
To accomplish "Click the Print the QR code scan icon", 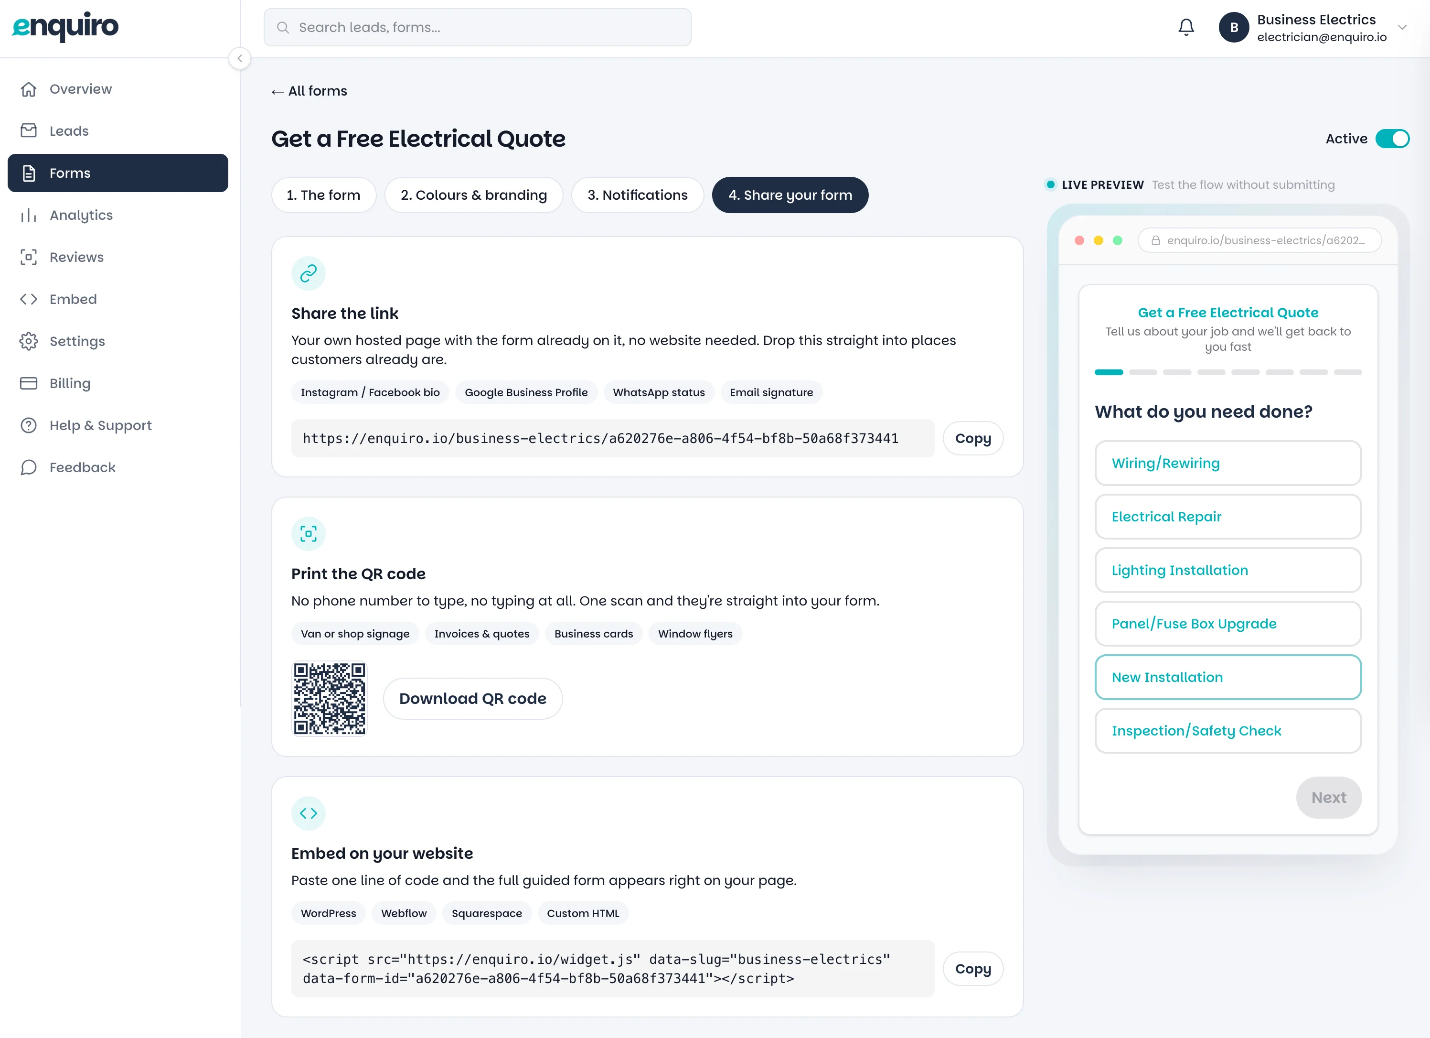I will coord(309,534).
